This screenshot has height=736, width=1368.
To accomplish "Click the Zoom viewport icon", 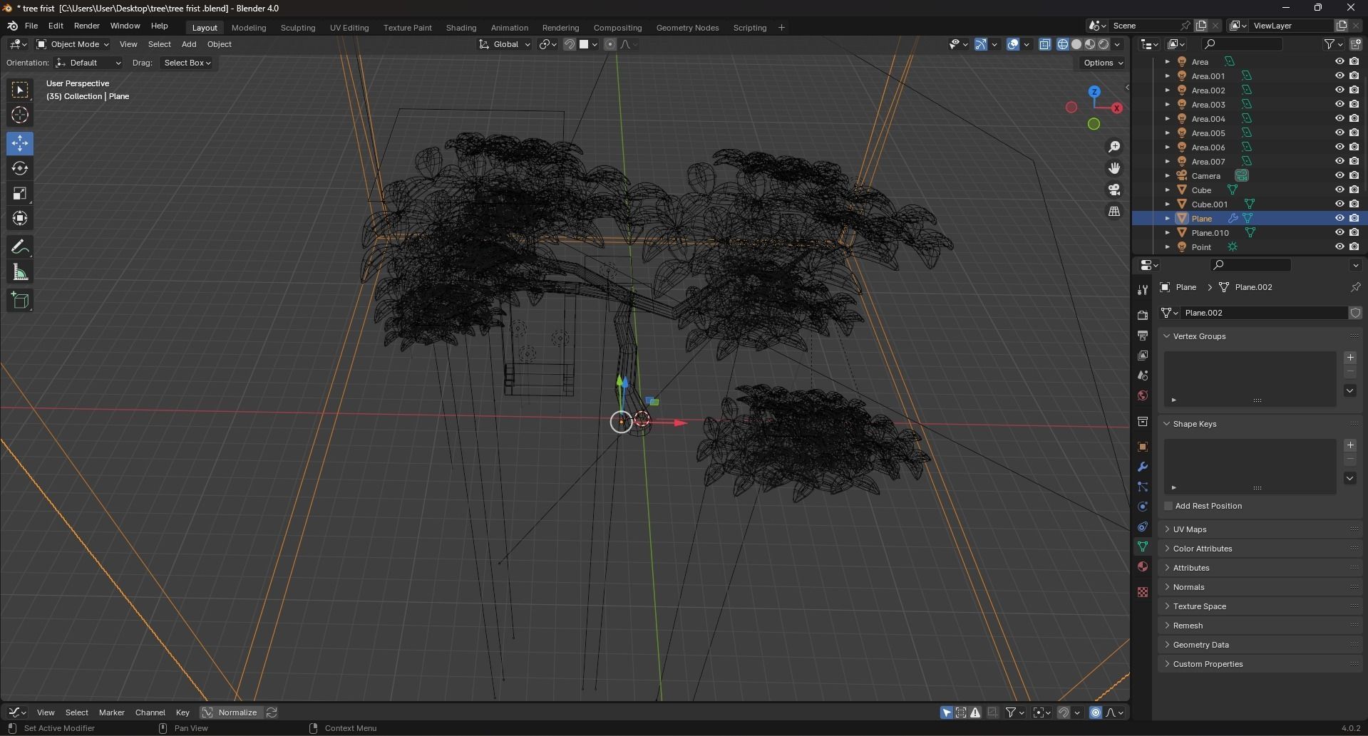I will pyautogui.click(x=1114, y=147).
